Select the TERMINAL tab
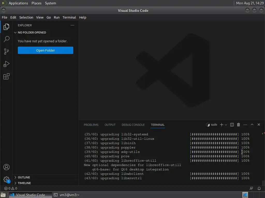 [158, 125]
